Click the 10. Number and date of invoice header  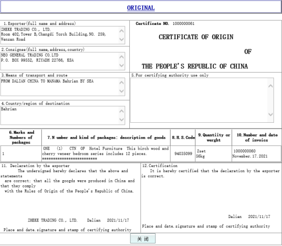click(x=257, y=138)
